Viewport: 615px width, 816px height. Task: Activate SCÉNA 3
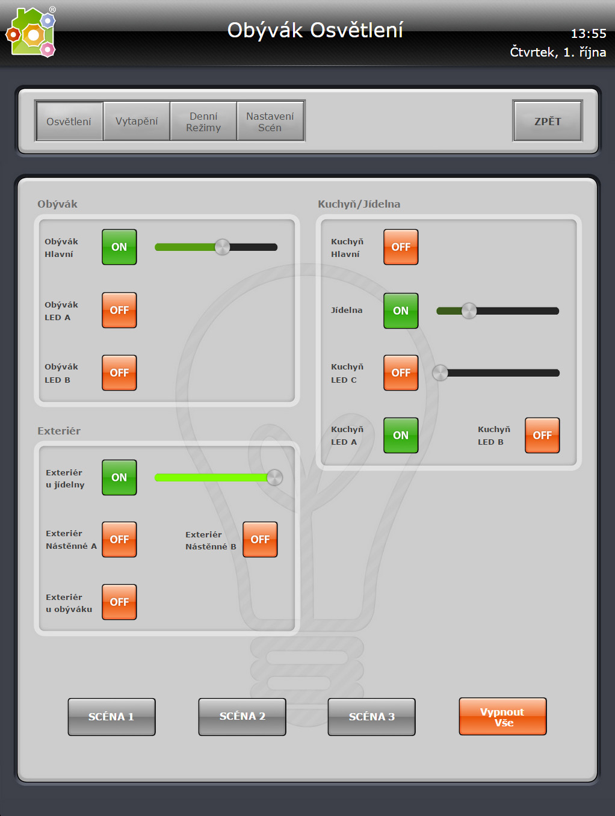[371, 716]
